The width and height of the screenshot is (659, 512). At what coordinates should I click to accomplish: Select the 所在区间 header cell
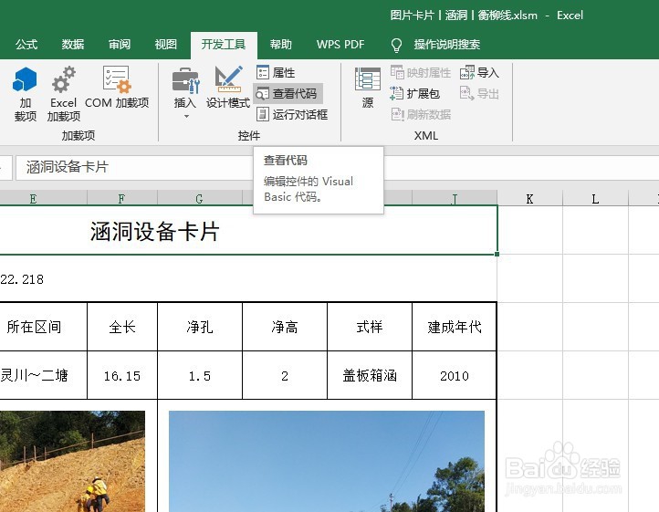point(43,327)
